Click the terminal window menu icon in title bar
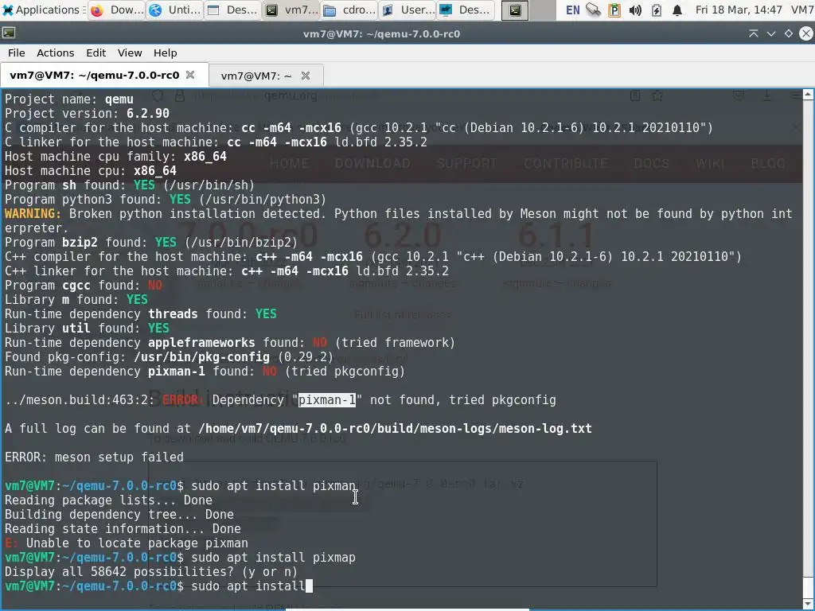Screen dimensions: 815x611 tap(8, 33)
